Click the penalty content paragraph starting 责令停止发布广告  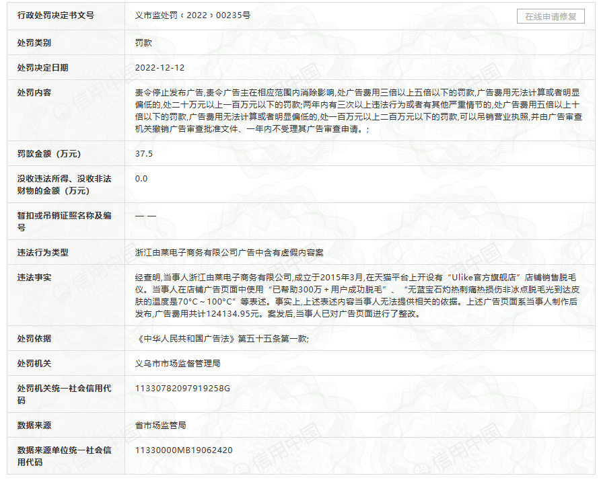358,111
